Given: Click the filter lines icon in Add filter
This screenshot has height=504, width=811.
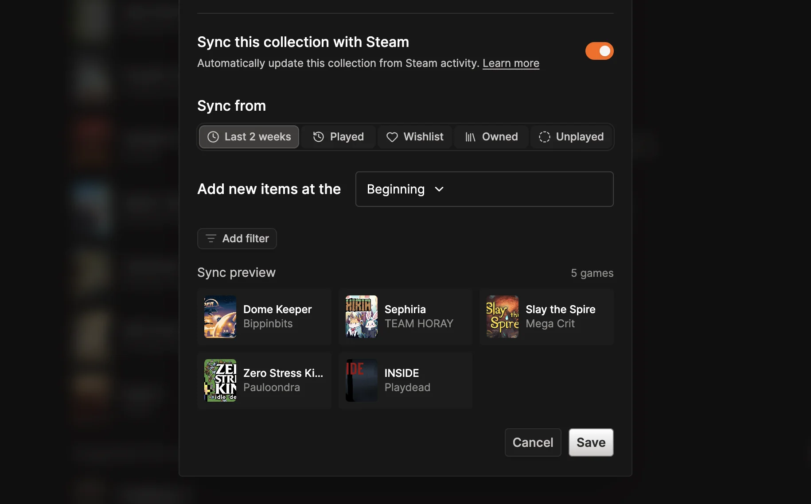Looking at the screenshot, I should pos(211,239).
